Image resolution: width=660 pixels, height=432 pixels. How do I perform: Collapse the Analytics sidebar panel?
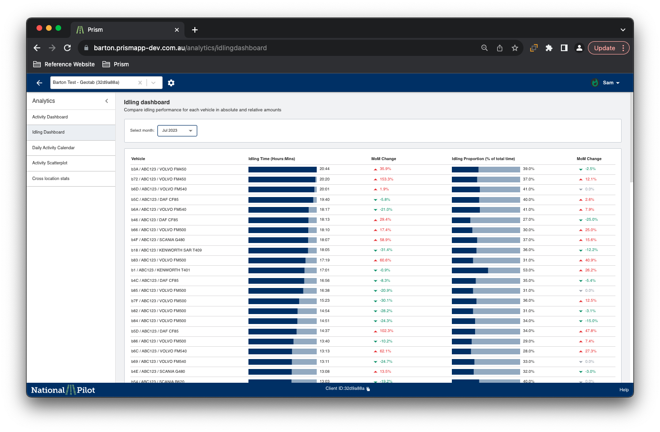pyautogui.click(x=107, y=101)
